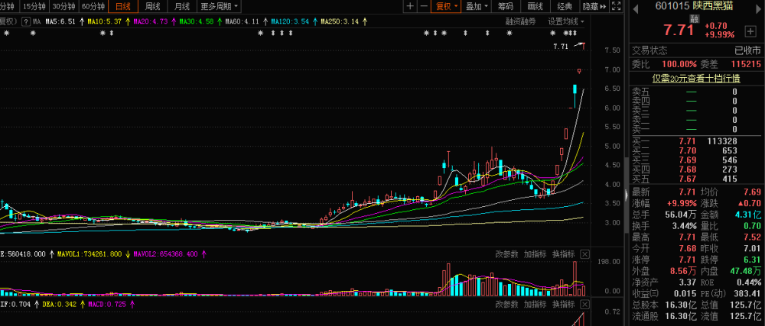Click 换指标 in volume panel
Image resolution: width=765 pixels, height=326 pixels.
click(564, 254)
